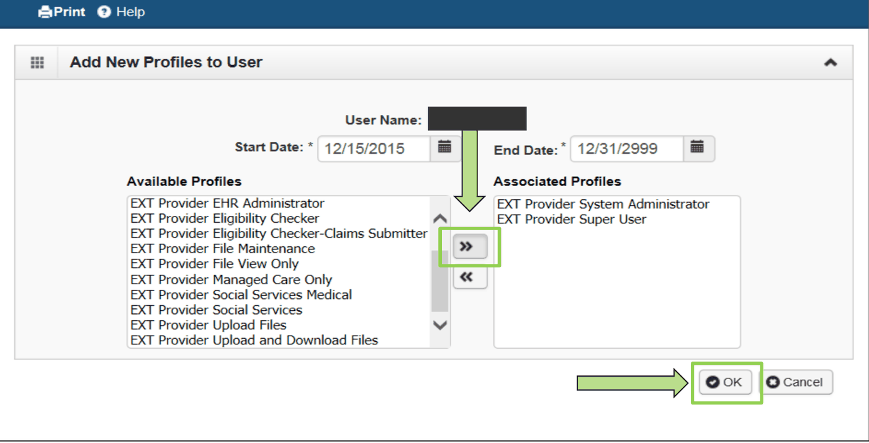Image resolution: width=869 pixels, height=443 pixels.
Task: Move selected profile to Associated Profiles
Action: [470, 247]
